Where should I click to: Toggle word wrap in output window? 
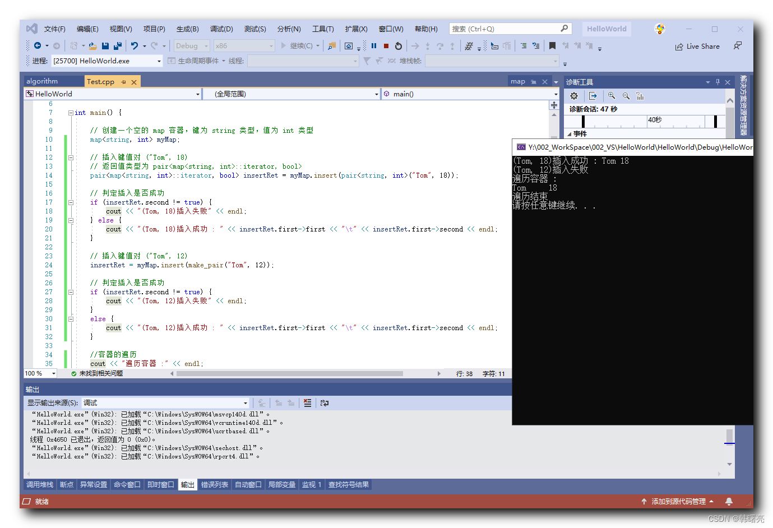pos(325,402)
